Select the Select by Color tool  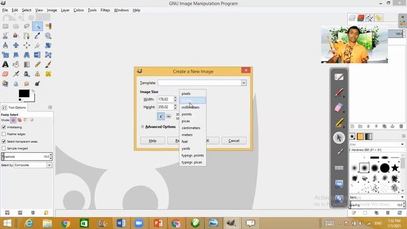click(x=48, y=26)
